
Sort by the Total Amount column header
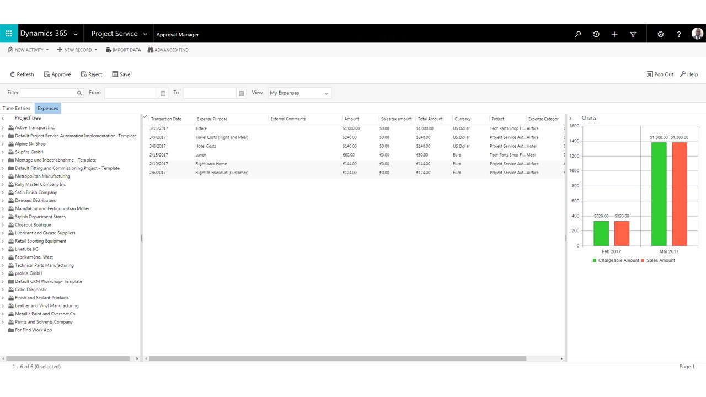pyautogui.click(x=430, y=119)
